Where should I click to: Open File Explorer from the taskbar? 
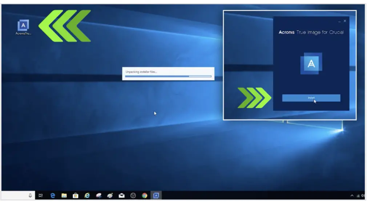tap(64, 195)
